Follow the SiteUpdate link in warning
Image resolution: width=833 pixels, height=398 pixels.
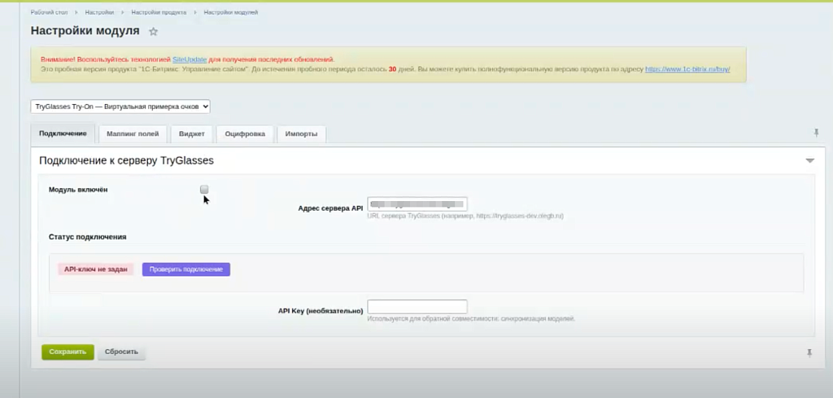[189, 59]
